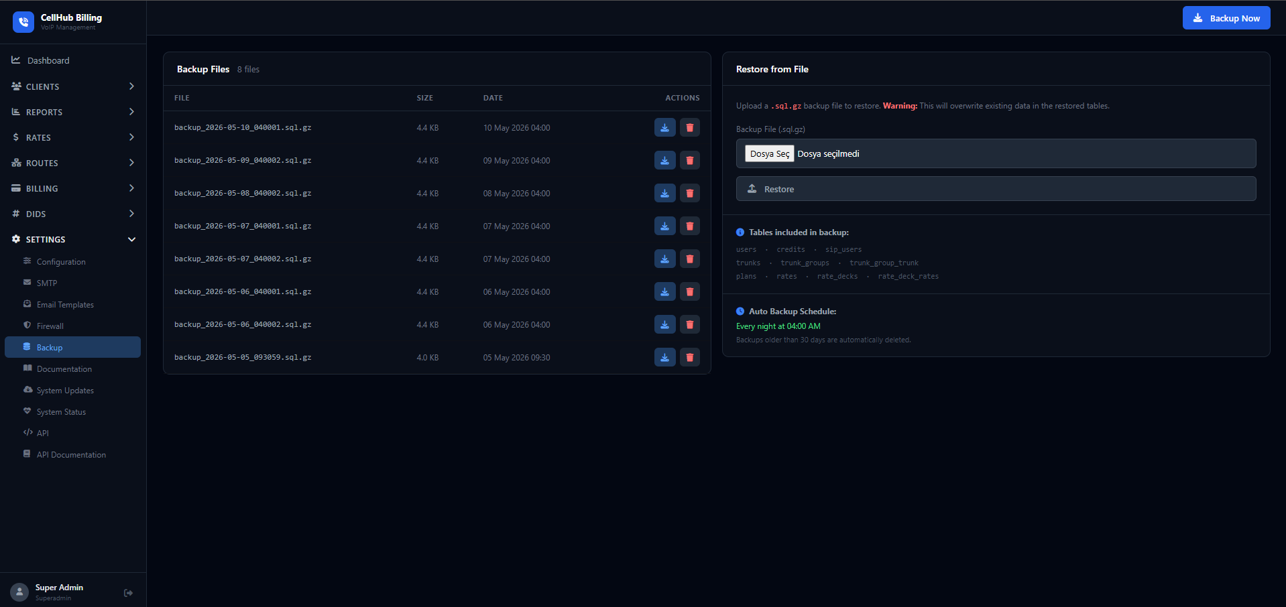Viewport: 1286px width, 607px height.
Task: Delete backup_2026-05-07_040001.sql.gz file
Action: coord(689,226)
